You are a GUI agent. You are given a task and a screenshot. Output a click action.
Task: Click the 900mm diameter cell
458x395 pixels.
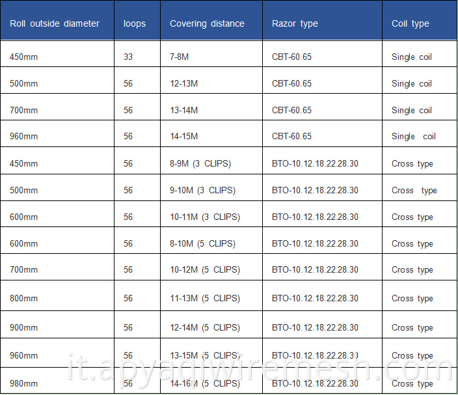tap(57, 324)
